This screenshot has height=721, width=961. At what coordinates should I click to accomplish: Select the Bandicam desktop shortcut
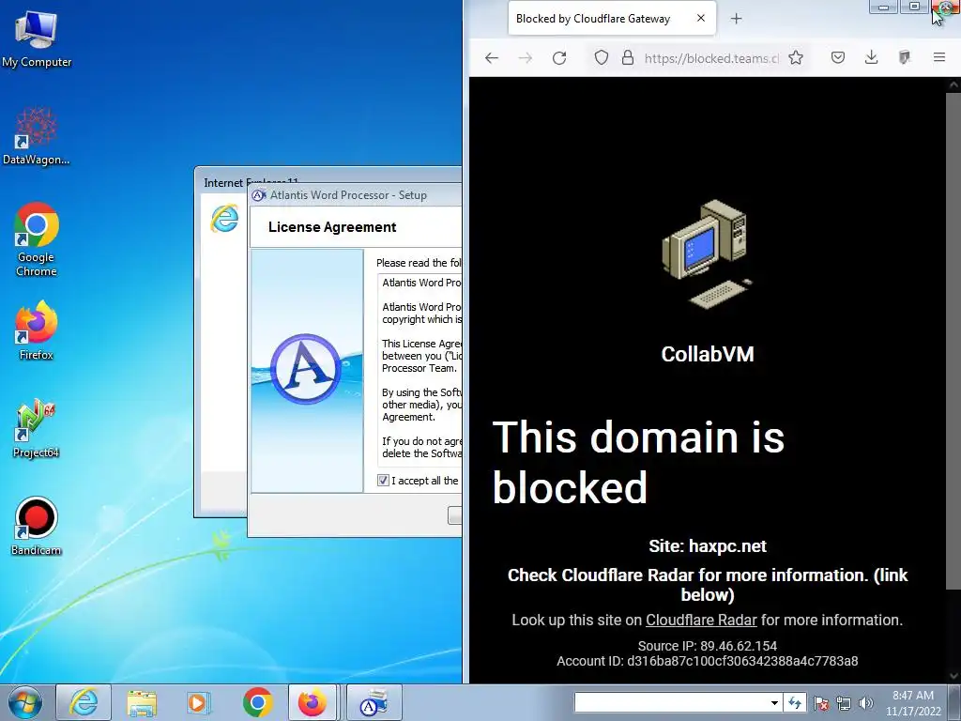(37, 526)
